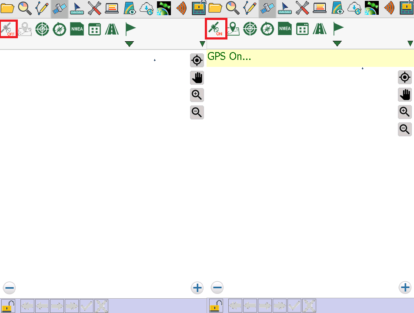
Task: Open green target crosshair icon, left panel
Action: (x=42, y=29)
